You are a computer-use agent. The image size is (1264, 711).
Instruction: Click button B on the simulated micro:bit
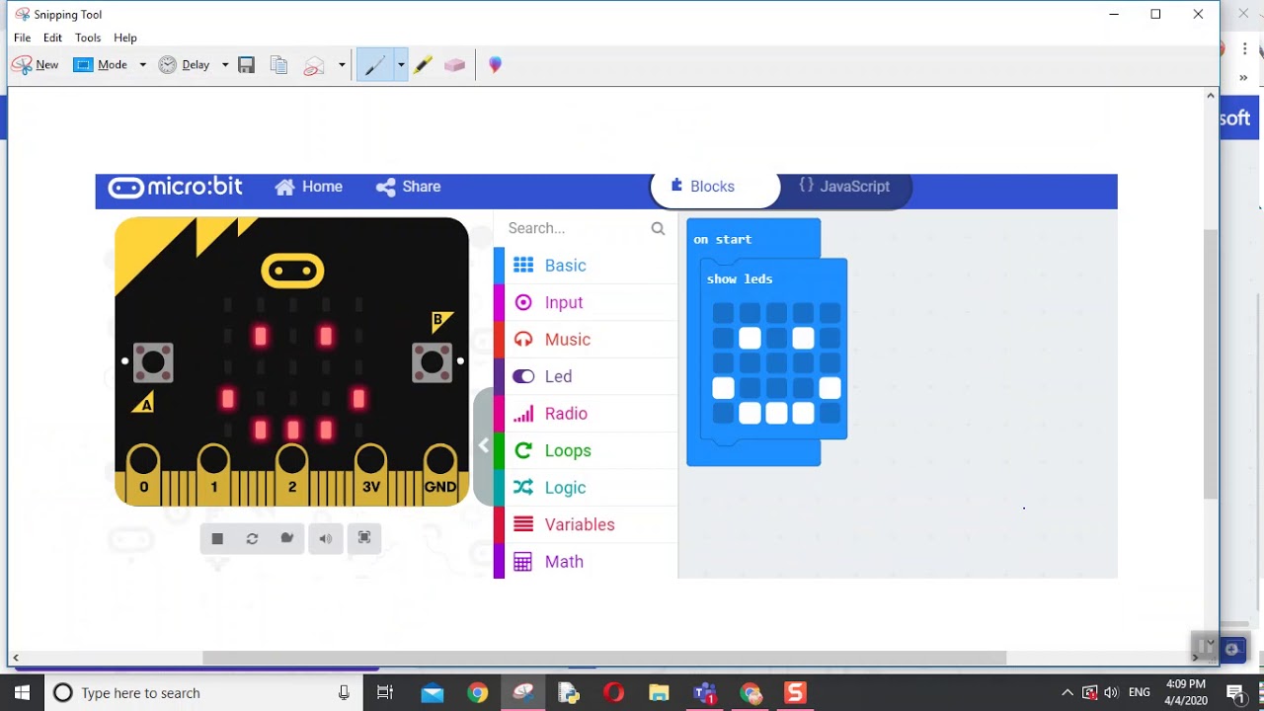(432, 362)
